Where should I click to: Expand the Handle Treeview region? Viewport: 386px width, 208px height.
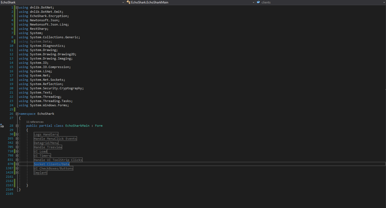[17, 147]
